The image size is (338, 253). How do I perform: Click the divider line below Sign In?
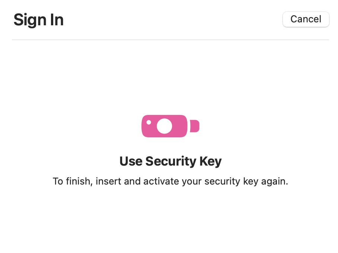pos(170,40)
